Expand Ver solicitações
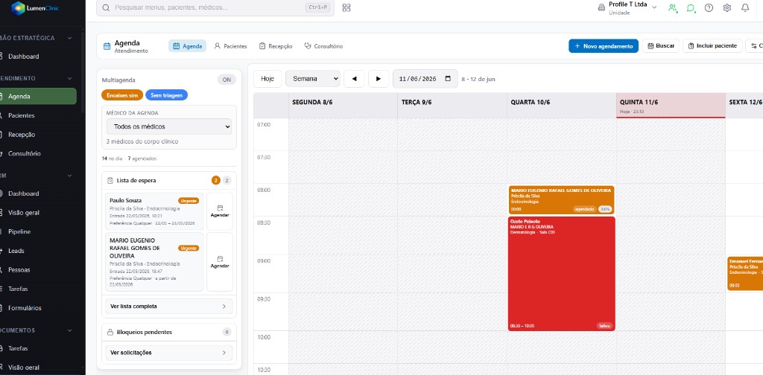This screenshot has width=763, height=375. 169,353
